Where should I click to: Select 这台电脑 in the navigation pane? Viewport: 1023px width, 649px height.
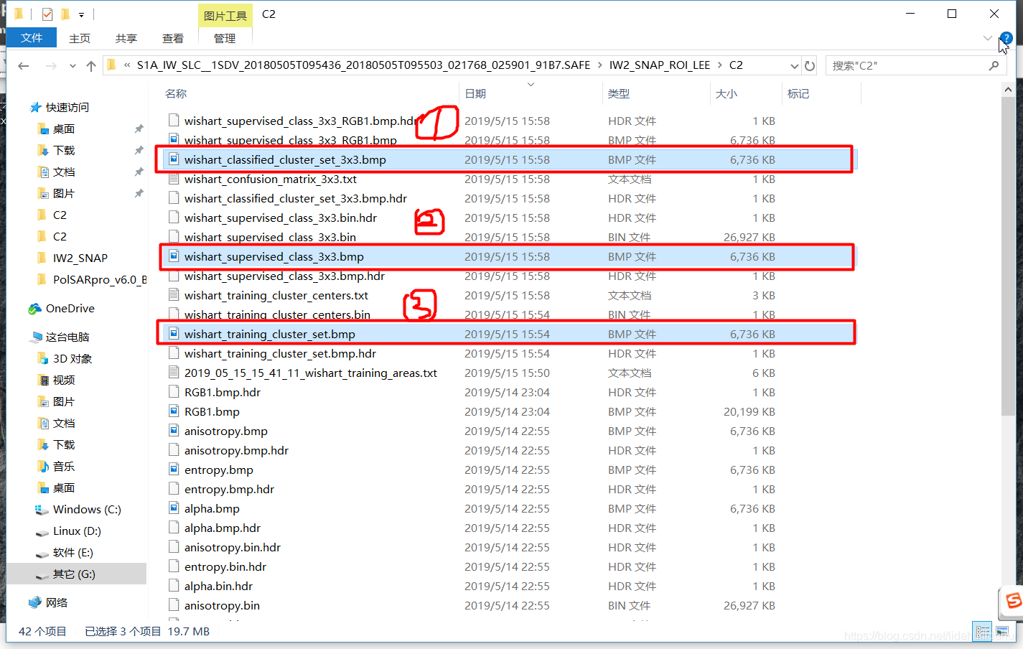pyautogui.click(x=67, y=337)
